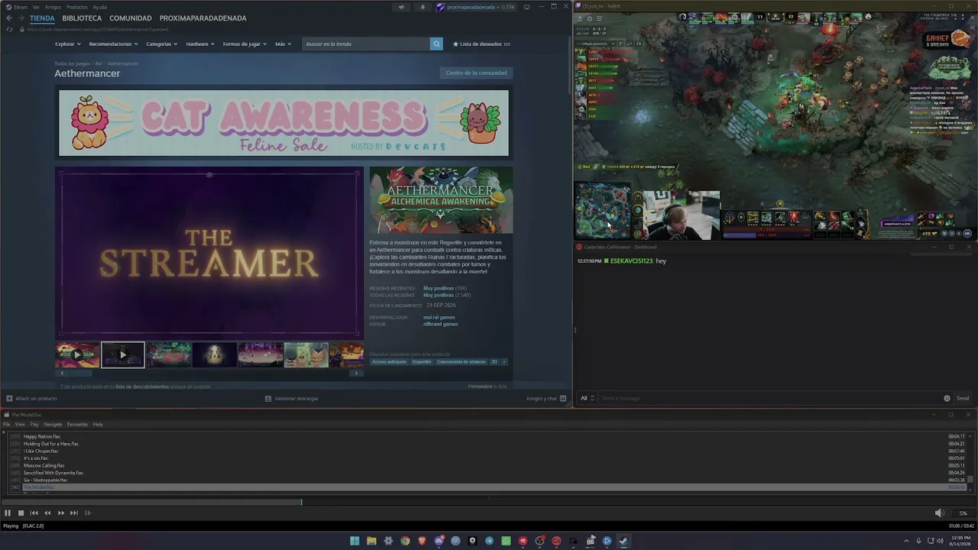Open the Categorías dropdown
This screenshot has height=550, width=978.
coord(161,44)
